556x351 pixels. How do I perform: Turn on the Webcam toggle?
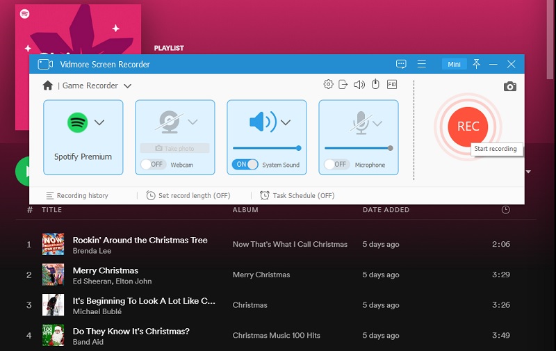click(152, 165)
